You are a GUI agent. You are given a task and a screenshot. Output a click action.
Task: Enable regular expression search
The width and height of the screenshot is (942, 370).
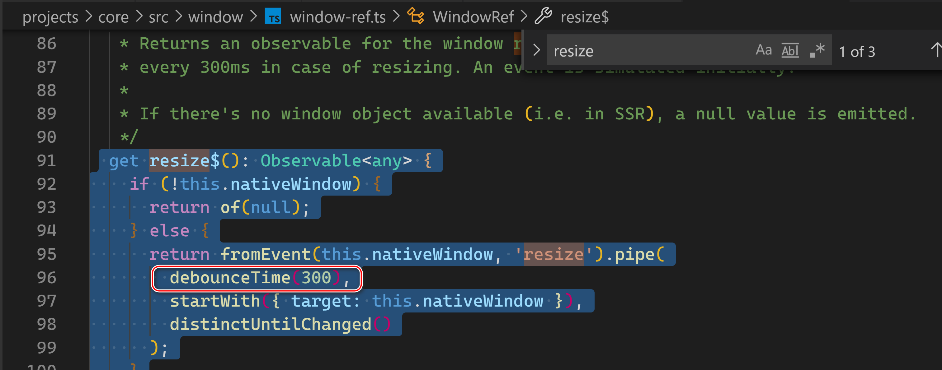pos(817,50)
